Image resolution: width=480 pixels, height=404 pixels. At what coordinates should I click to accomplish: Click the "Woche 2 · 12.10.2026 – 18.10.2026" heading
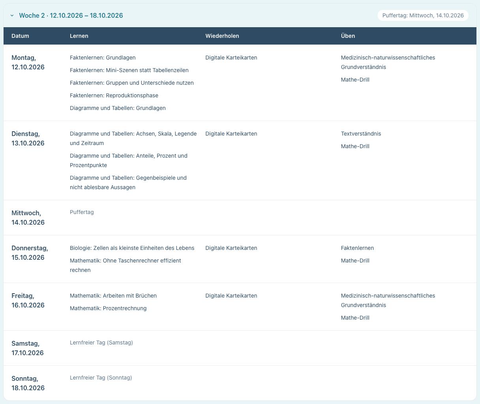coord(71,15)
